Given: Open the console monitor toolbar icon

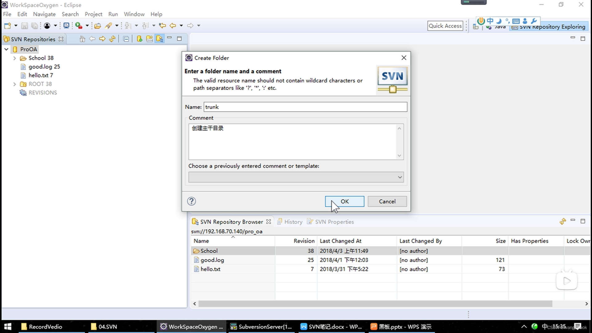Looking at the screenshot, I should click(x=66, y=26).
